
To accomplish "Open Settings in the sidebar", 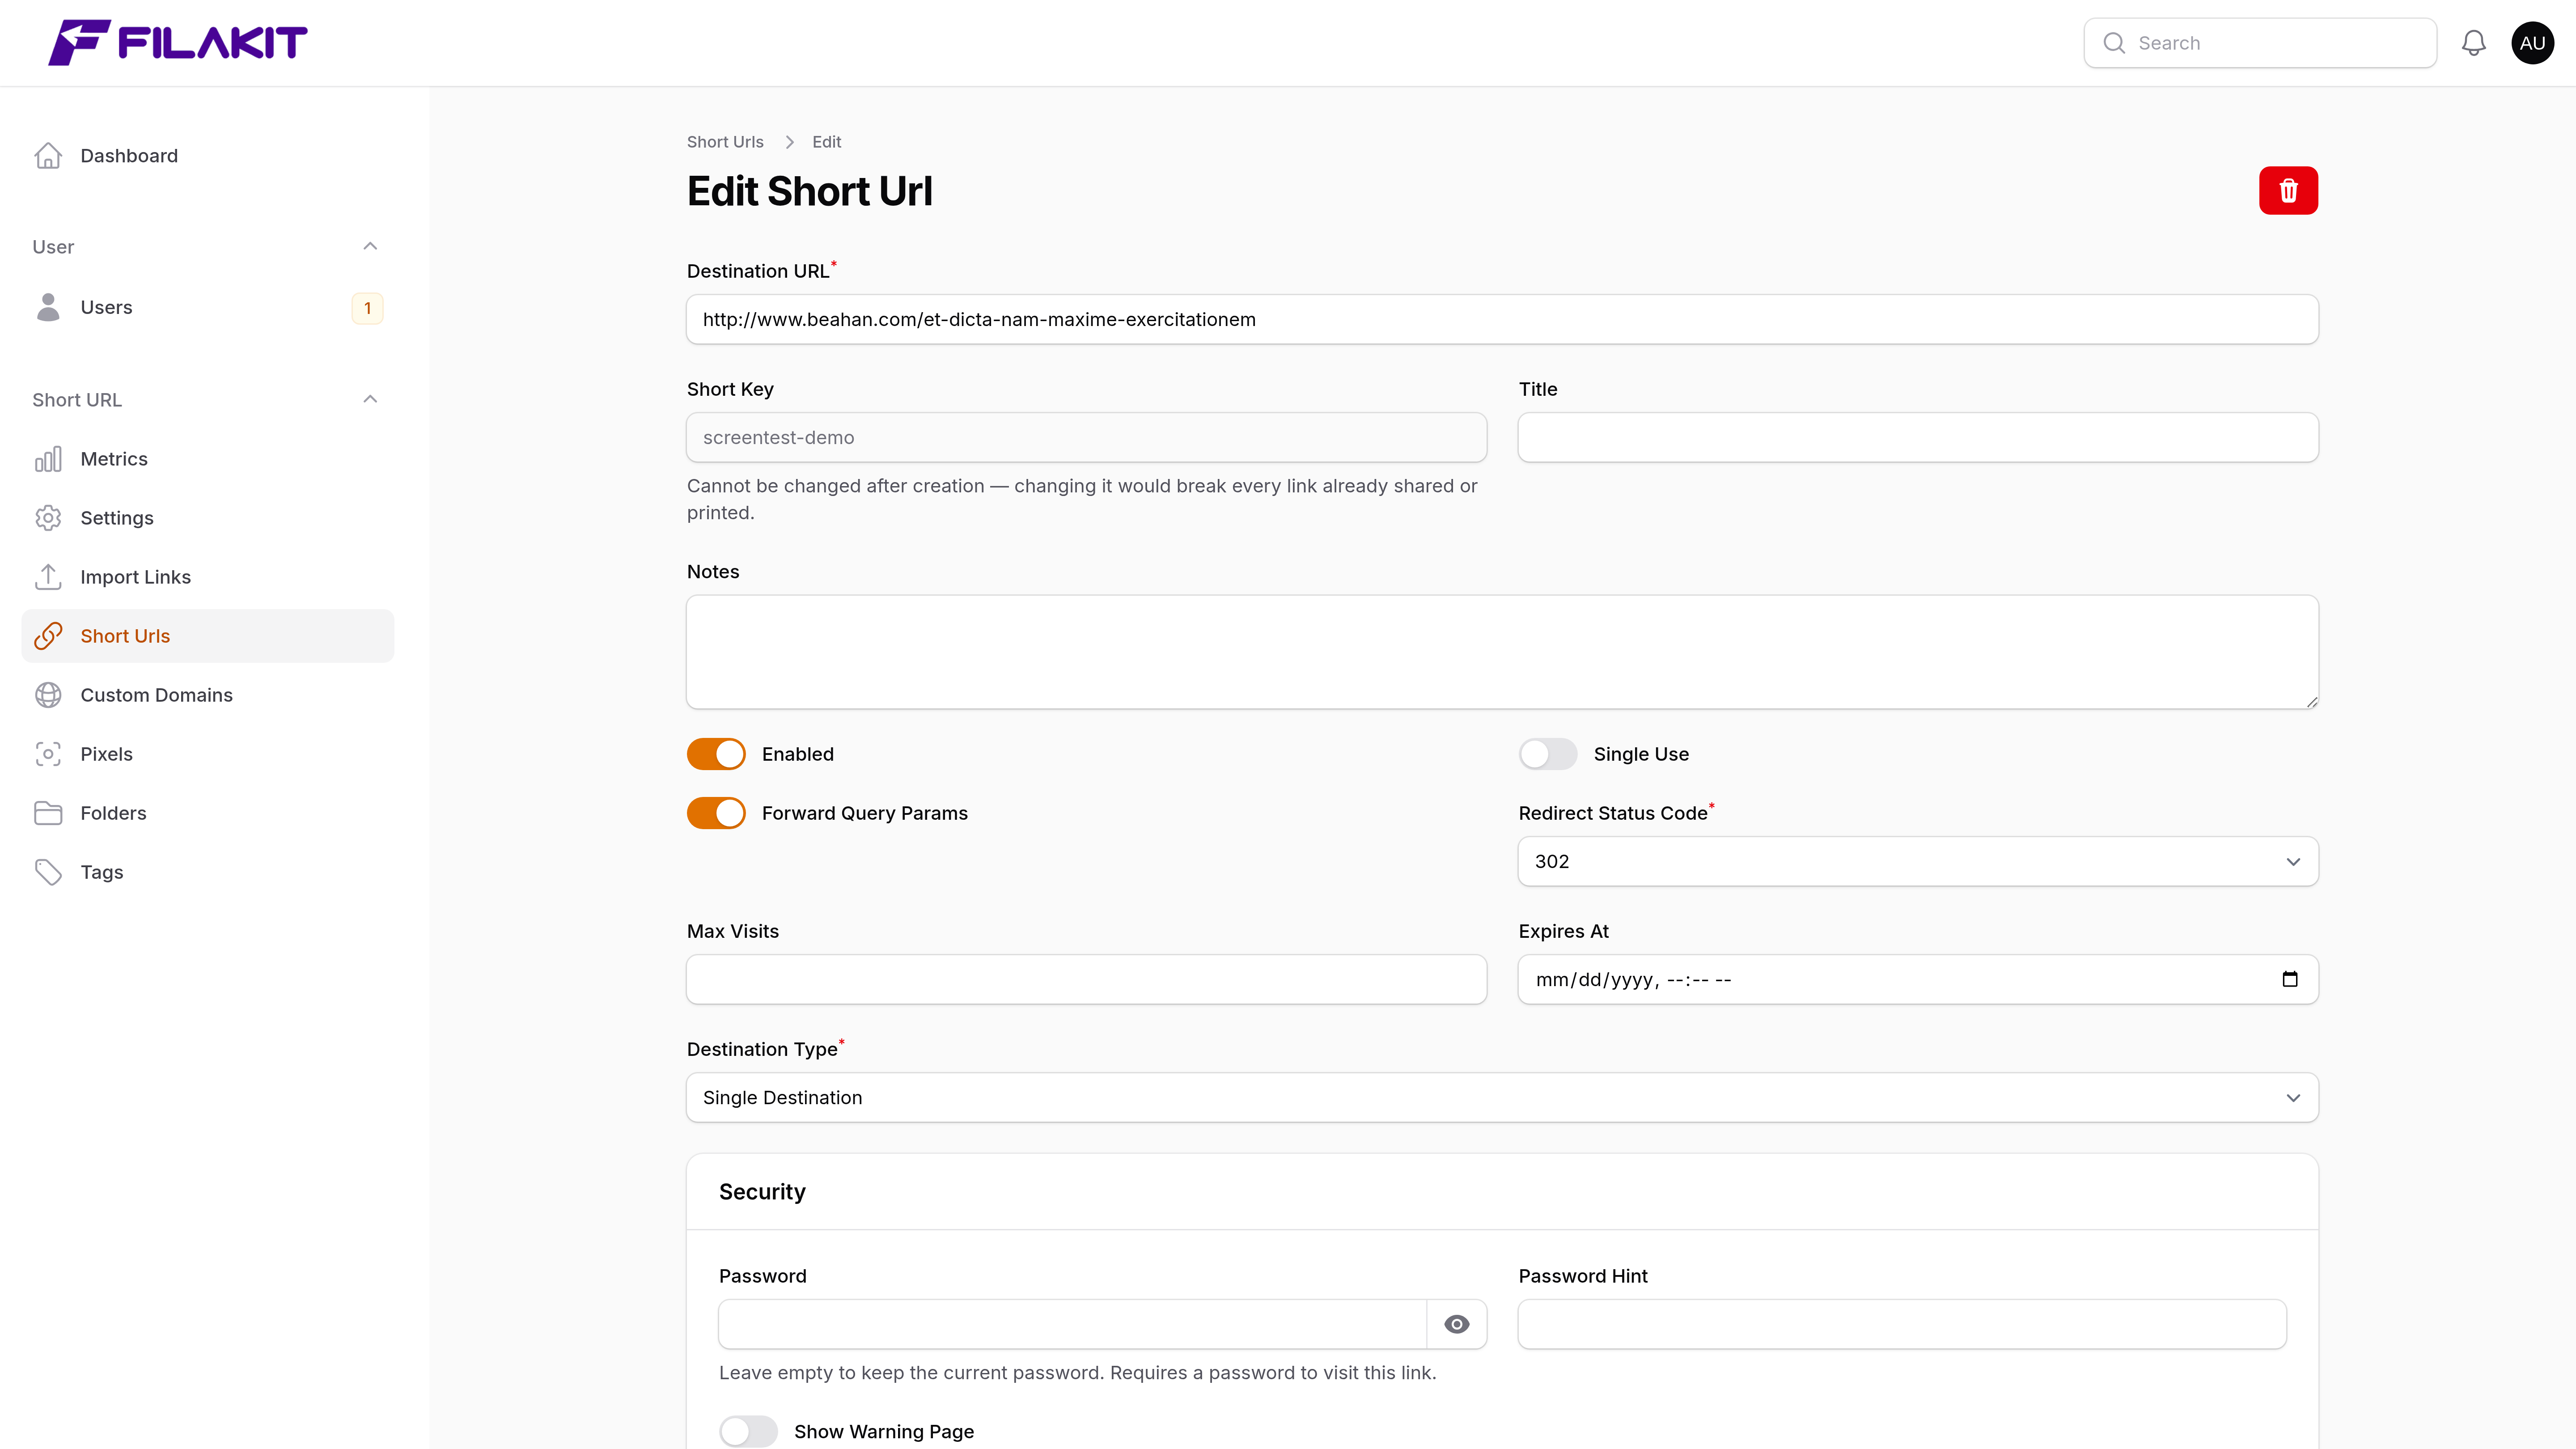I will tap(208, 518).
